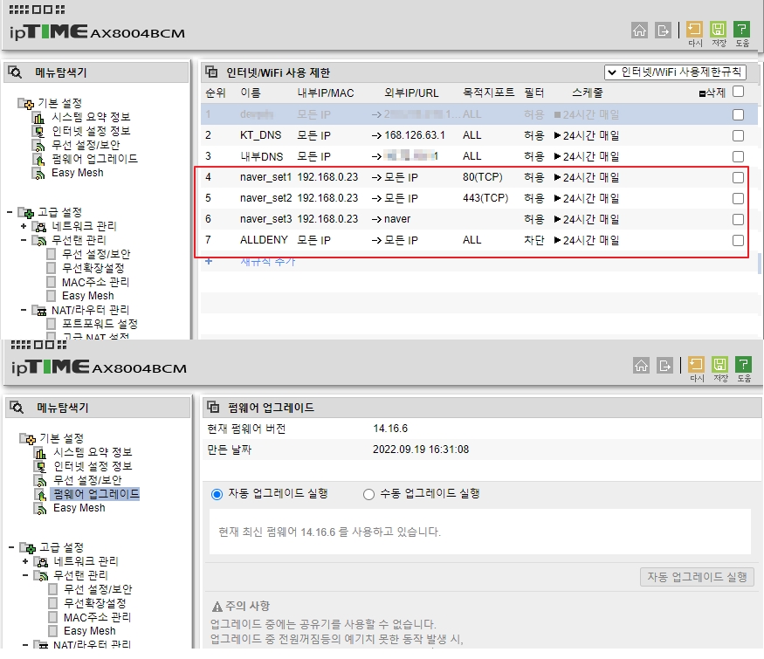
Task: Select the 자동 업그레이드 실행 radio button
Action: [x=217, y=494]
